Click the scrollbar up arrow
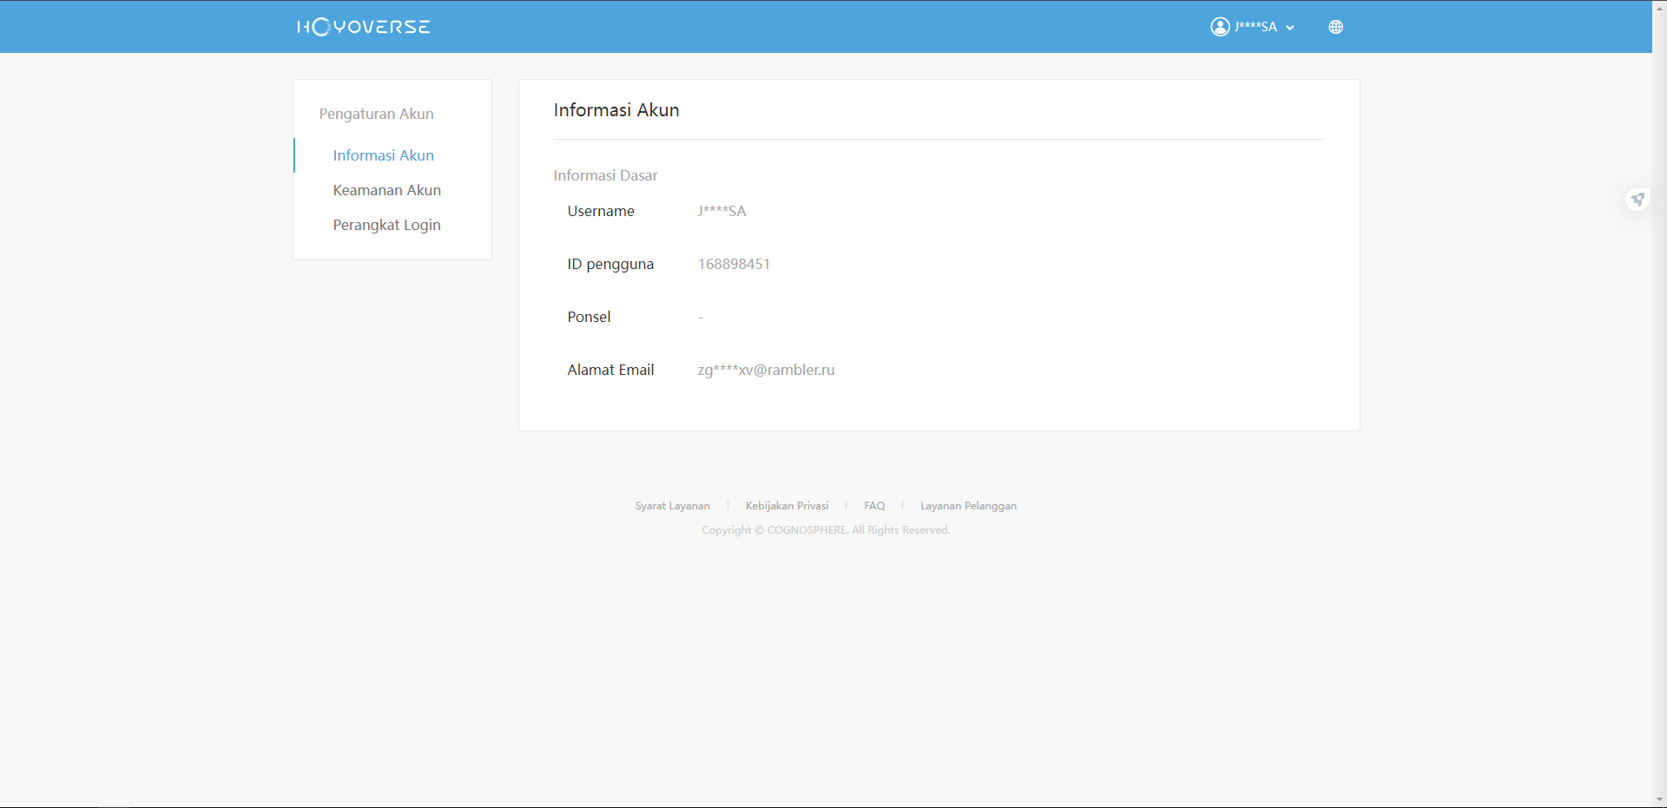1667x808 pixels. coord(1659,7)
